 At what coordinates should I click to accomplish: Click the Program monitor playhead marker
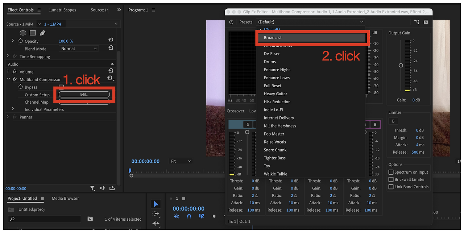point(130,170)
